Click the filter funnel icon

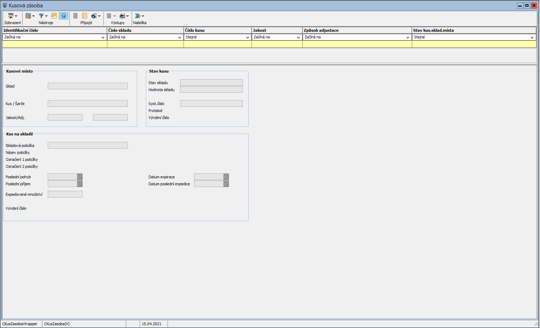41,16
